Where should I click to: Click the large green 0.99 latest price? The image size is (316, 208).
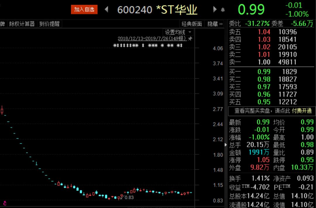(x=251, y=9)
